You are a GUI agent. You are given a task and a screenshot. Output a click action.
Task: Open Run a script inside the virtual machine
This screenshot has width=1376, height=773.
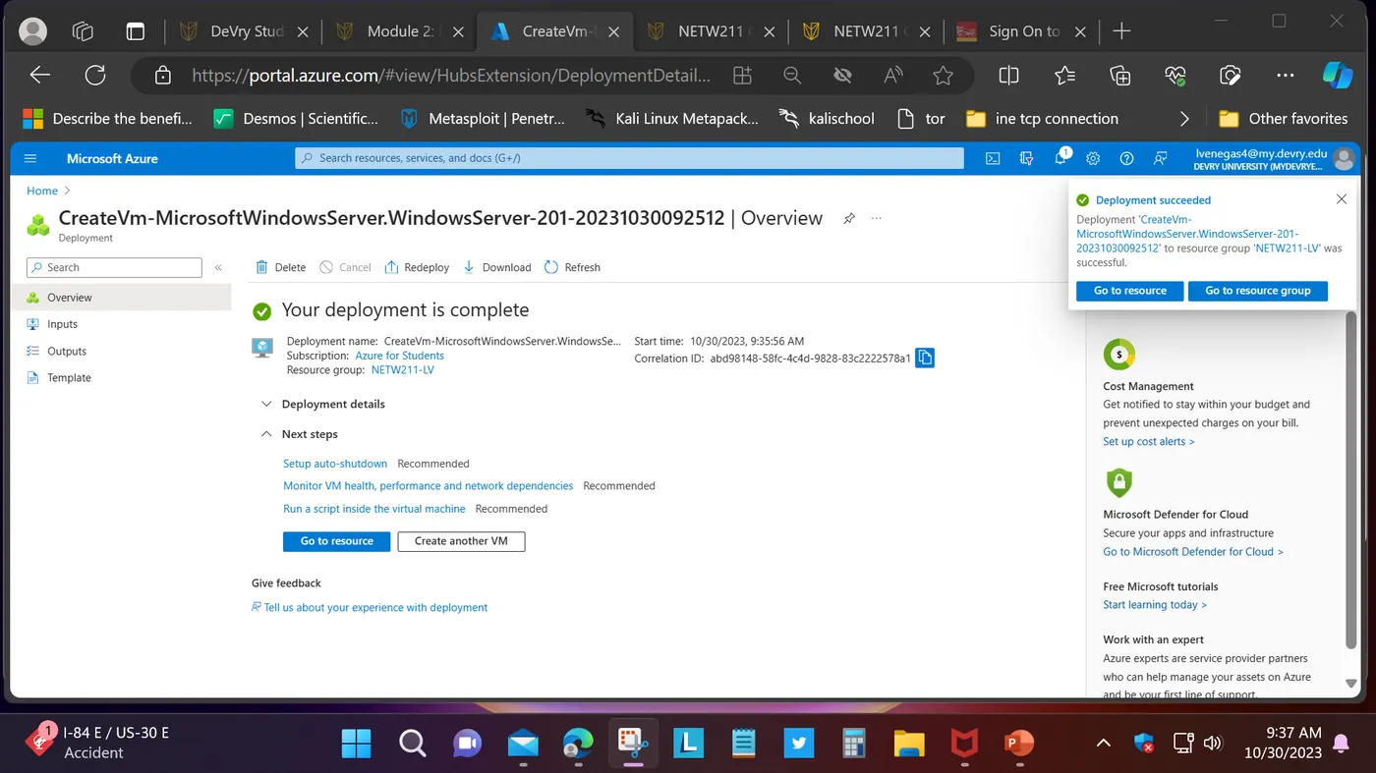(374, 509)
